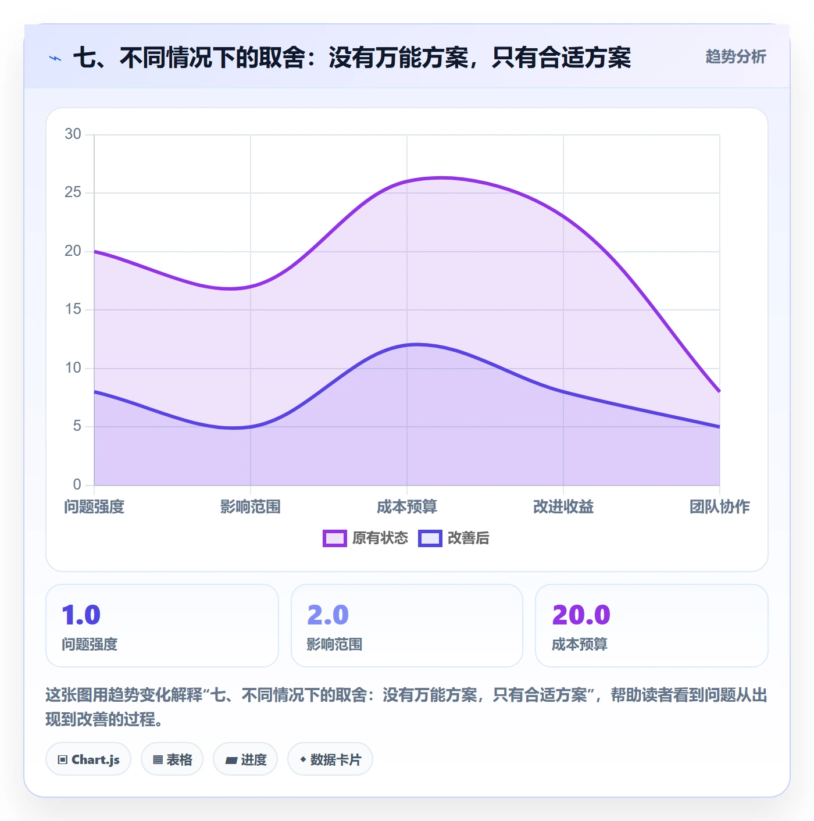814x821 pixels.
Task: Click the 问题强度 x-axis label
Action: click(x=94, y=507)
